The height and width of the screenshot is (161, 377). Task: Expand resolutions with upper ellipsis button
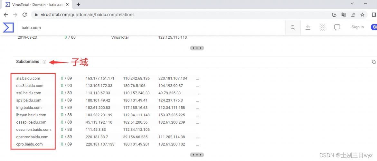[x=197, y=48]
